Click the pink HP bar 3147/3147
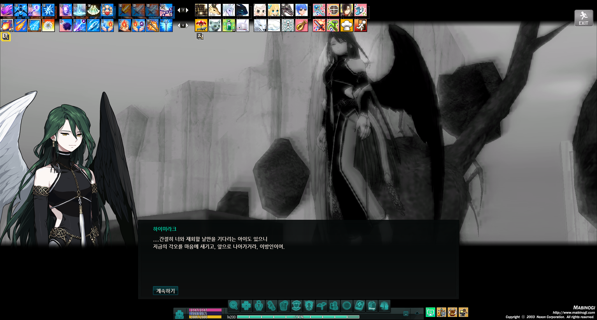Screen dimensions: 597x320 pyautogui.click(x=205, y=310)
